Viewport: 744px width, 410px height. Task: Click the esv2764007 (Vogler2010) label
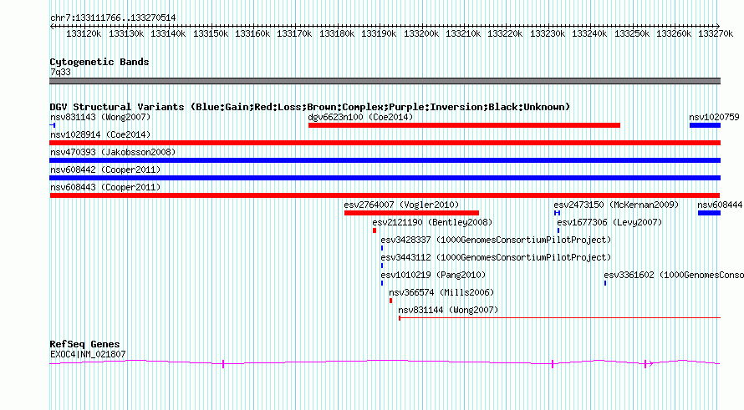tap(401, 205)
